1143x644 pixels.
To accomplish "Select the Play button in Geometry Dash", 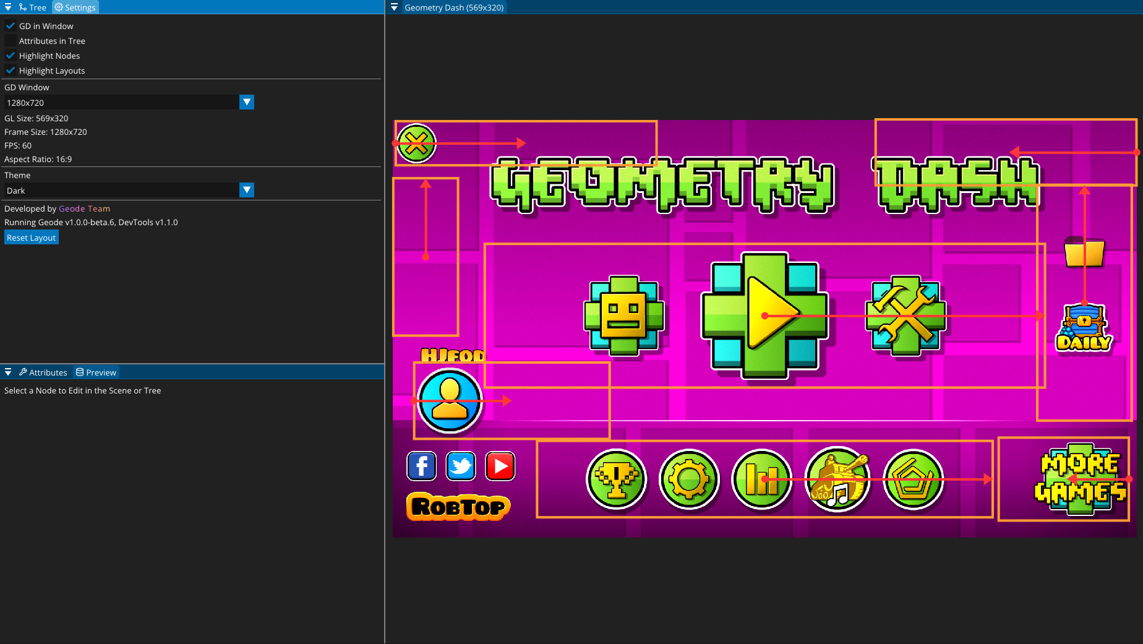I will tap(764, 316).
